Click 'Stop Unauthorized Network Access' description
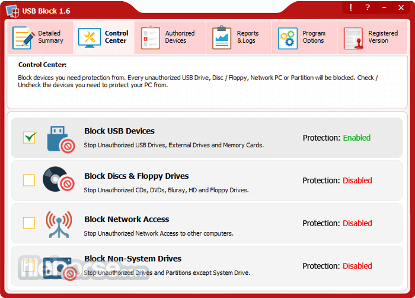Image resolution: width=415 pixels, height=298 pixels. (x=158, y=233)
